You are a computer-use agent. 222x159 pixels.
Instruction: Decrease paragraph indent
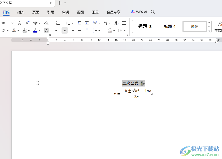point(79,23)
